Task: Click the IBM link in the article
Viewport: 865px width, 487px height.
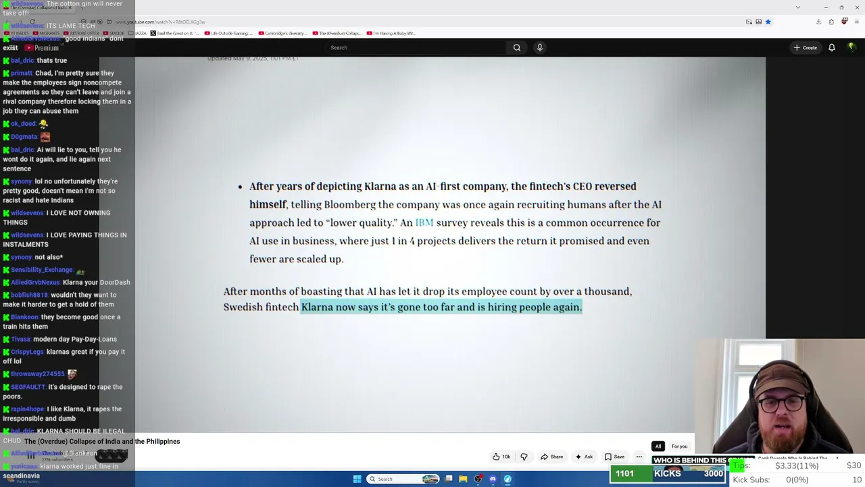Action: [424, 223]
